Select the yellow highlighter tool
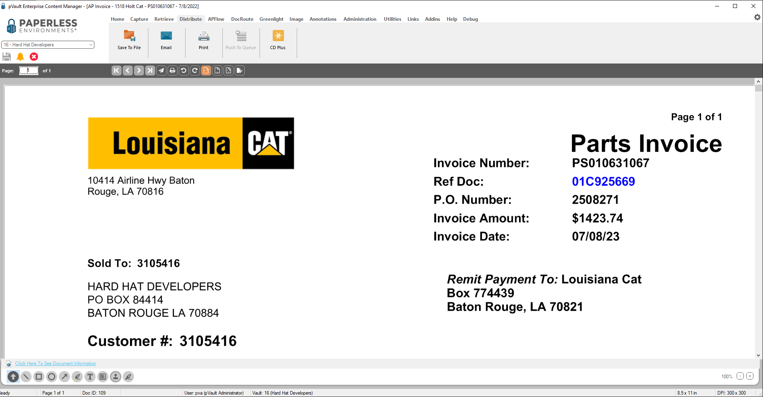 [x=77, y=377]
